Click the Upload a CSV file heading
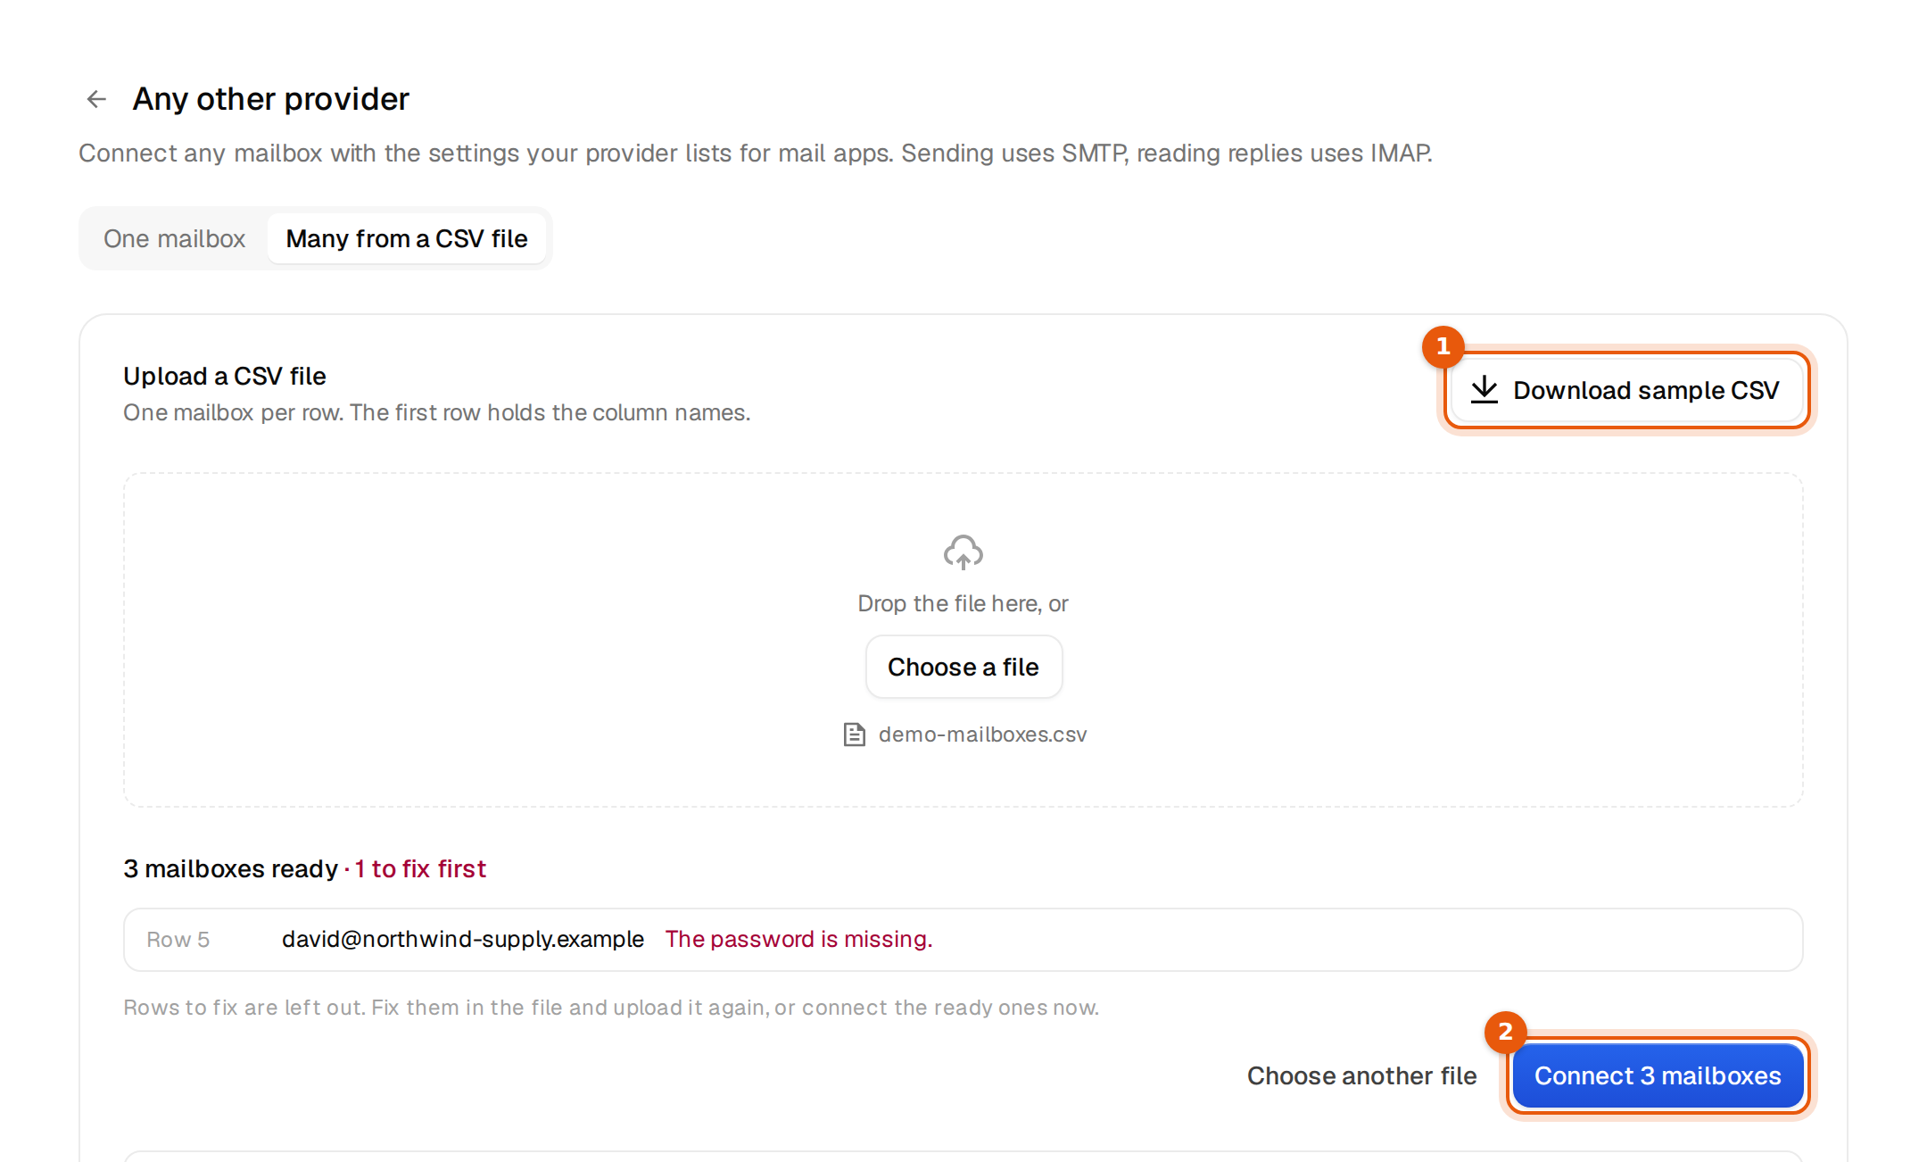This screenshot has height=1162, width=1927. click(225, 377)
